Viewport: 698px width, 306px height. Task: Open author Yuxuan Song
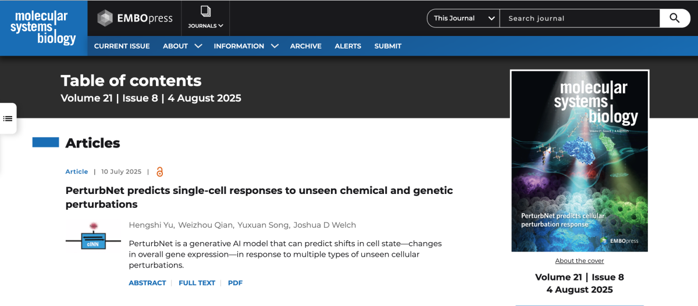263,225
